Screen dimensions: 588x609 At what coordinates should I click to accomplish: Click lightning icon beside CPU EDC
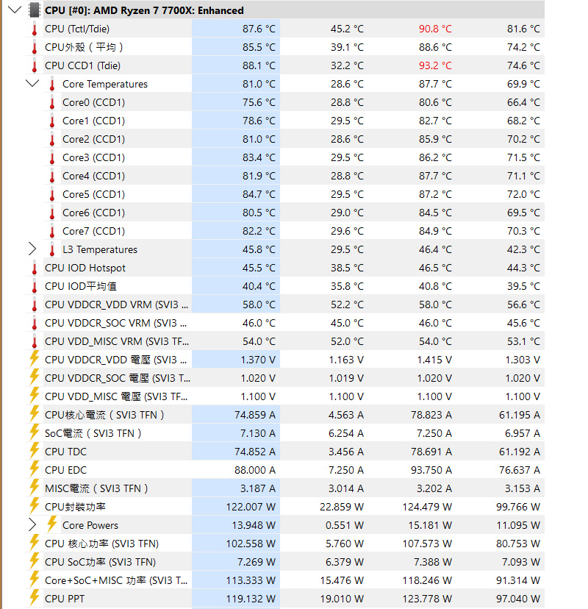point(34,469)
